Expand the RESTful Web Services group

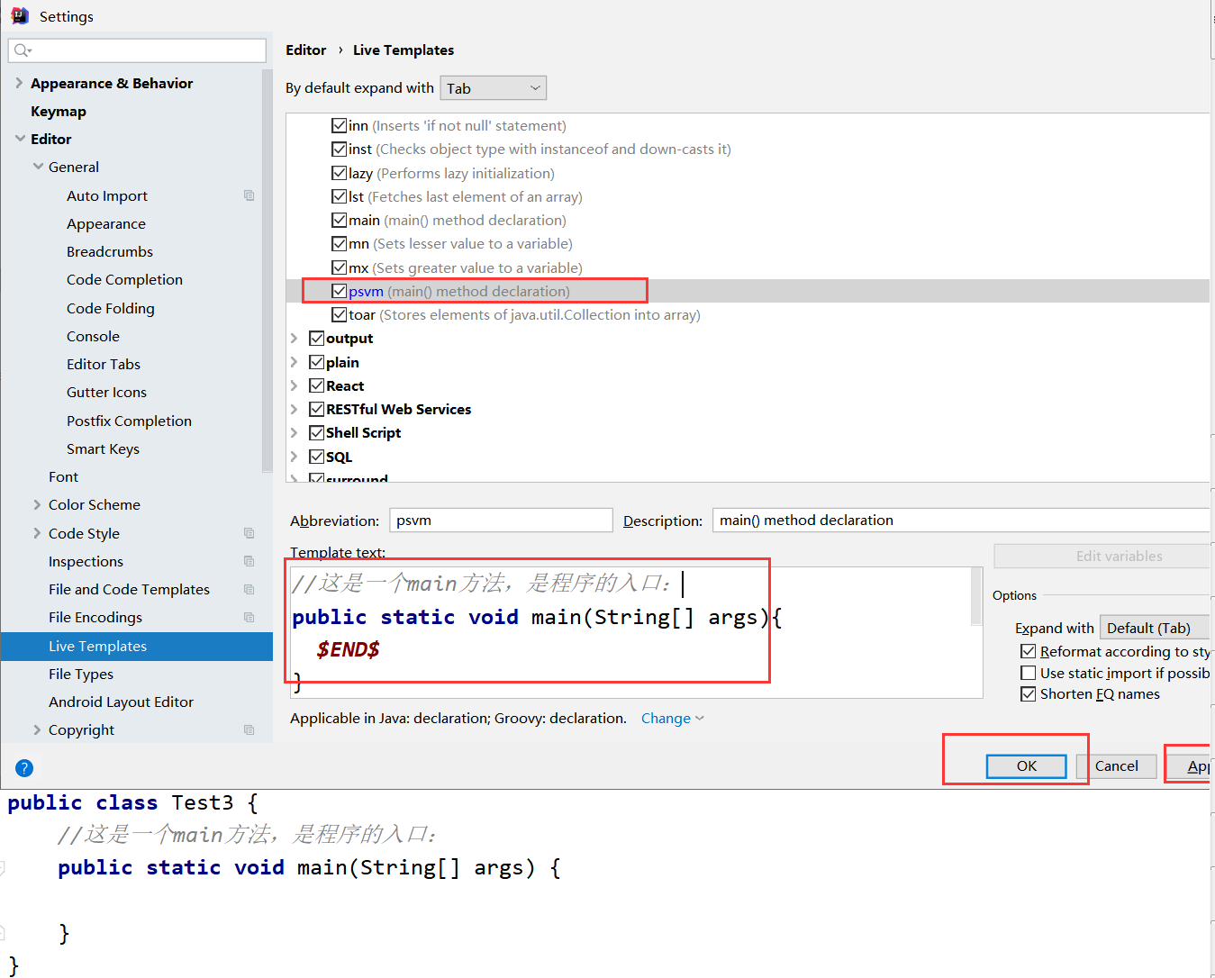point(294,409)
